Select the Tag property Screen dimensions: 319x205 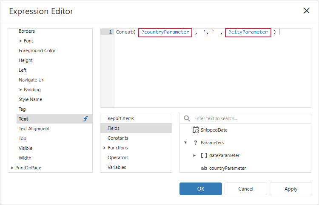(22, 109)
